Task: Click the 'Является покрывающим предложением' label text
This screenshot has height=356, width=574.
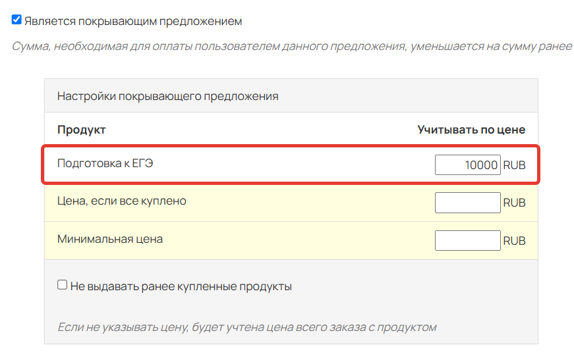Action: tap(133, 21)
